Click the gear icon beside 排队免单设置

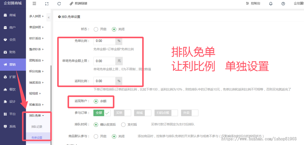[59, 17]
